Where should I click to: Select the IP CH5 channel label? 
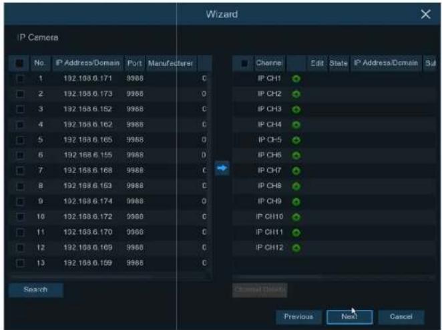[270, 139]
